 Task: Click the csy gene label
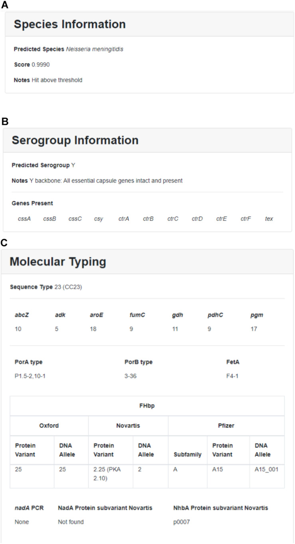click(99, 219)
